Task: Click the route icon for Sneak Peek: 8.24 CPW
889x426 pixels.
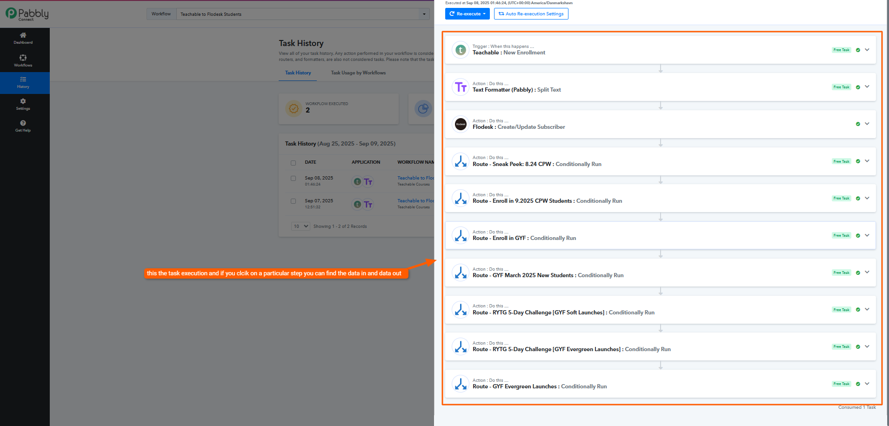Action: [x=461, y=161]
